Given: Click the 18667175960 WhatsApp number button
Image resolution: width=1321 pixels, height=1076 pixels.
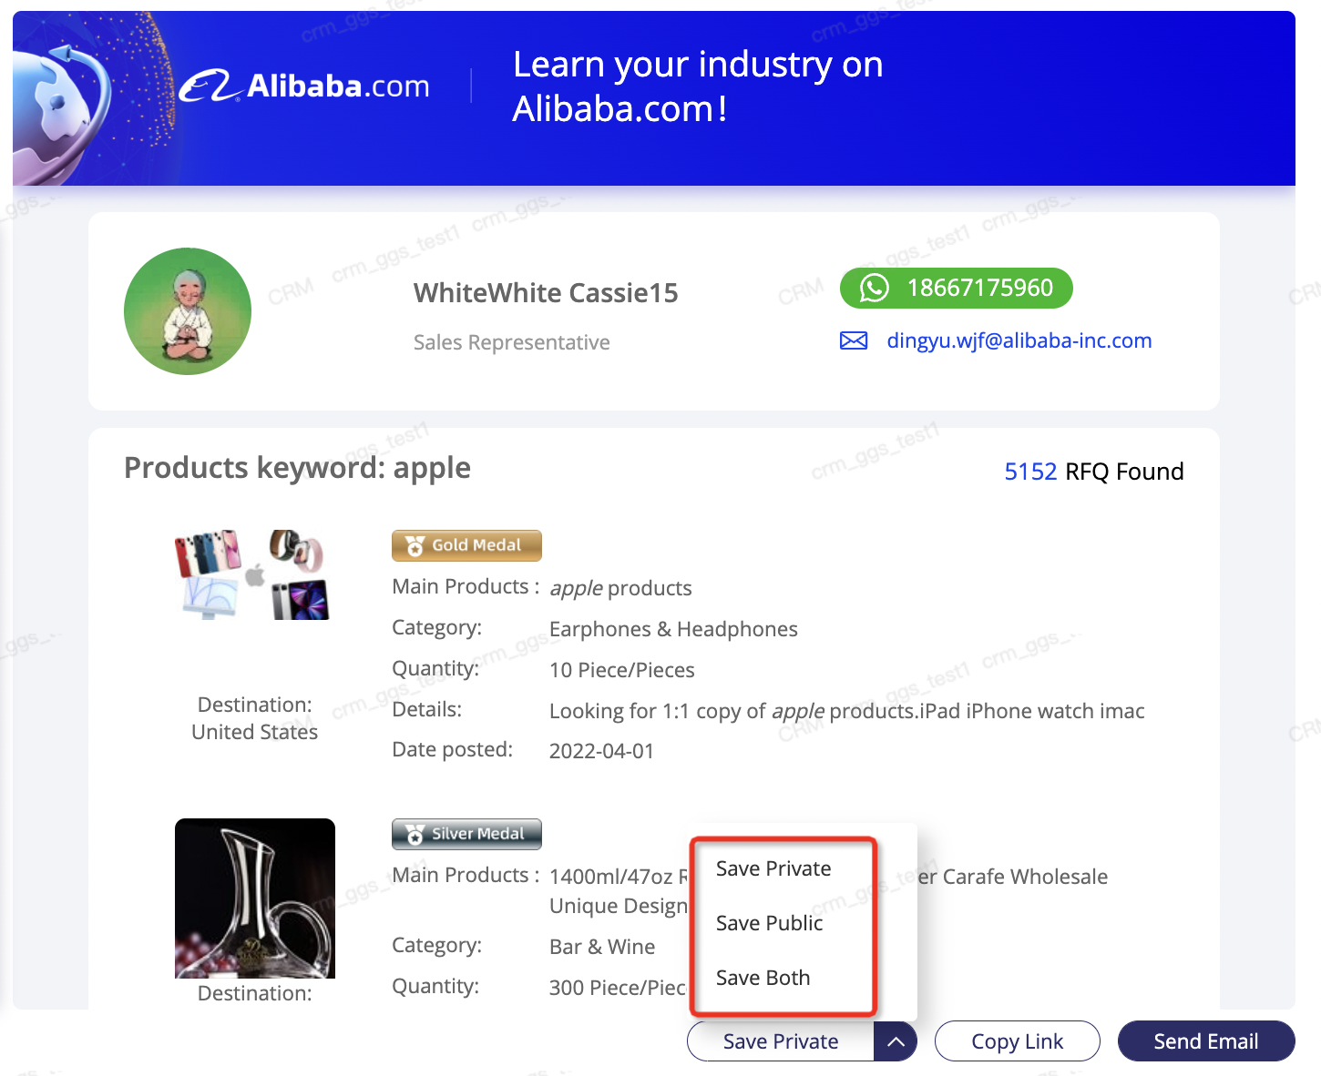Looking at the screenshot, I should pyautogui.click(x=957, y=288).
